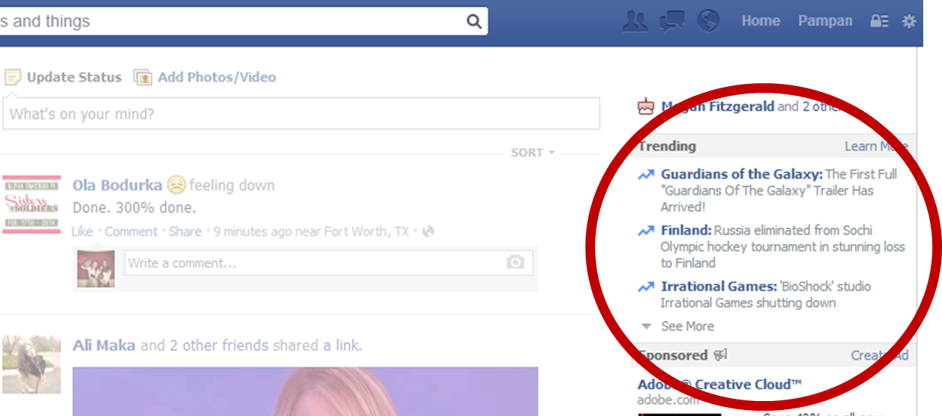Screen dimensions: 942x416
Task: Open the privacy shortcuts lock icon
Action: pyautogui.click(x=879, y=21)
